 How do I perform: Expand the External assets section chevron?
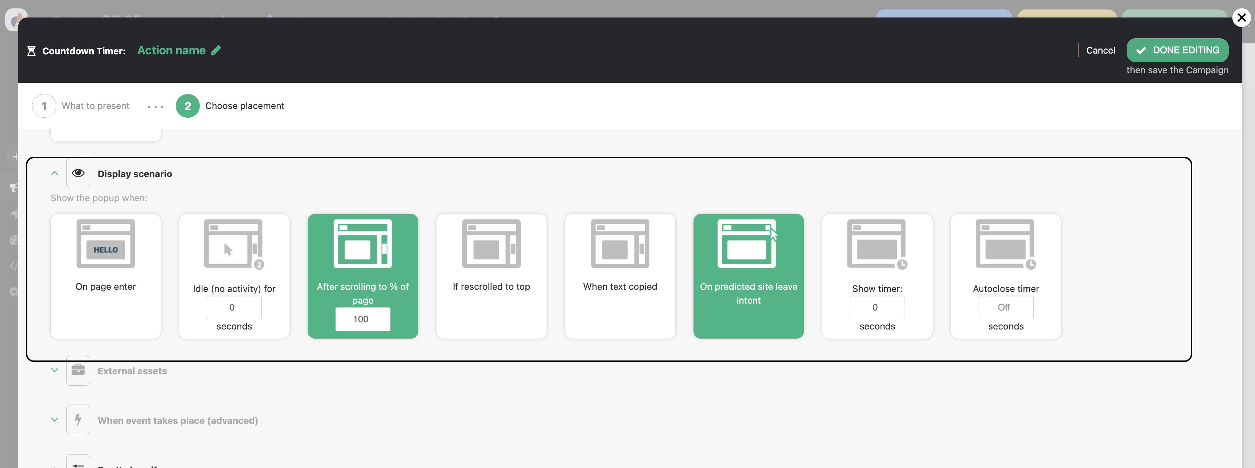(55, 370)
